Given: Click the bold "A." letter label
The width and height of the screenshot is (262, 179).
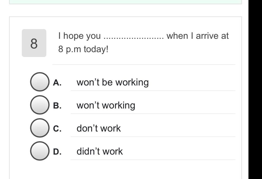Looking at the screenshot, I should pyautogui.click(x=57, y=83).
